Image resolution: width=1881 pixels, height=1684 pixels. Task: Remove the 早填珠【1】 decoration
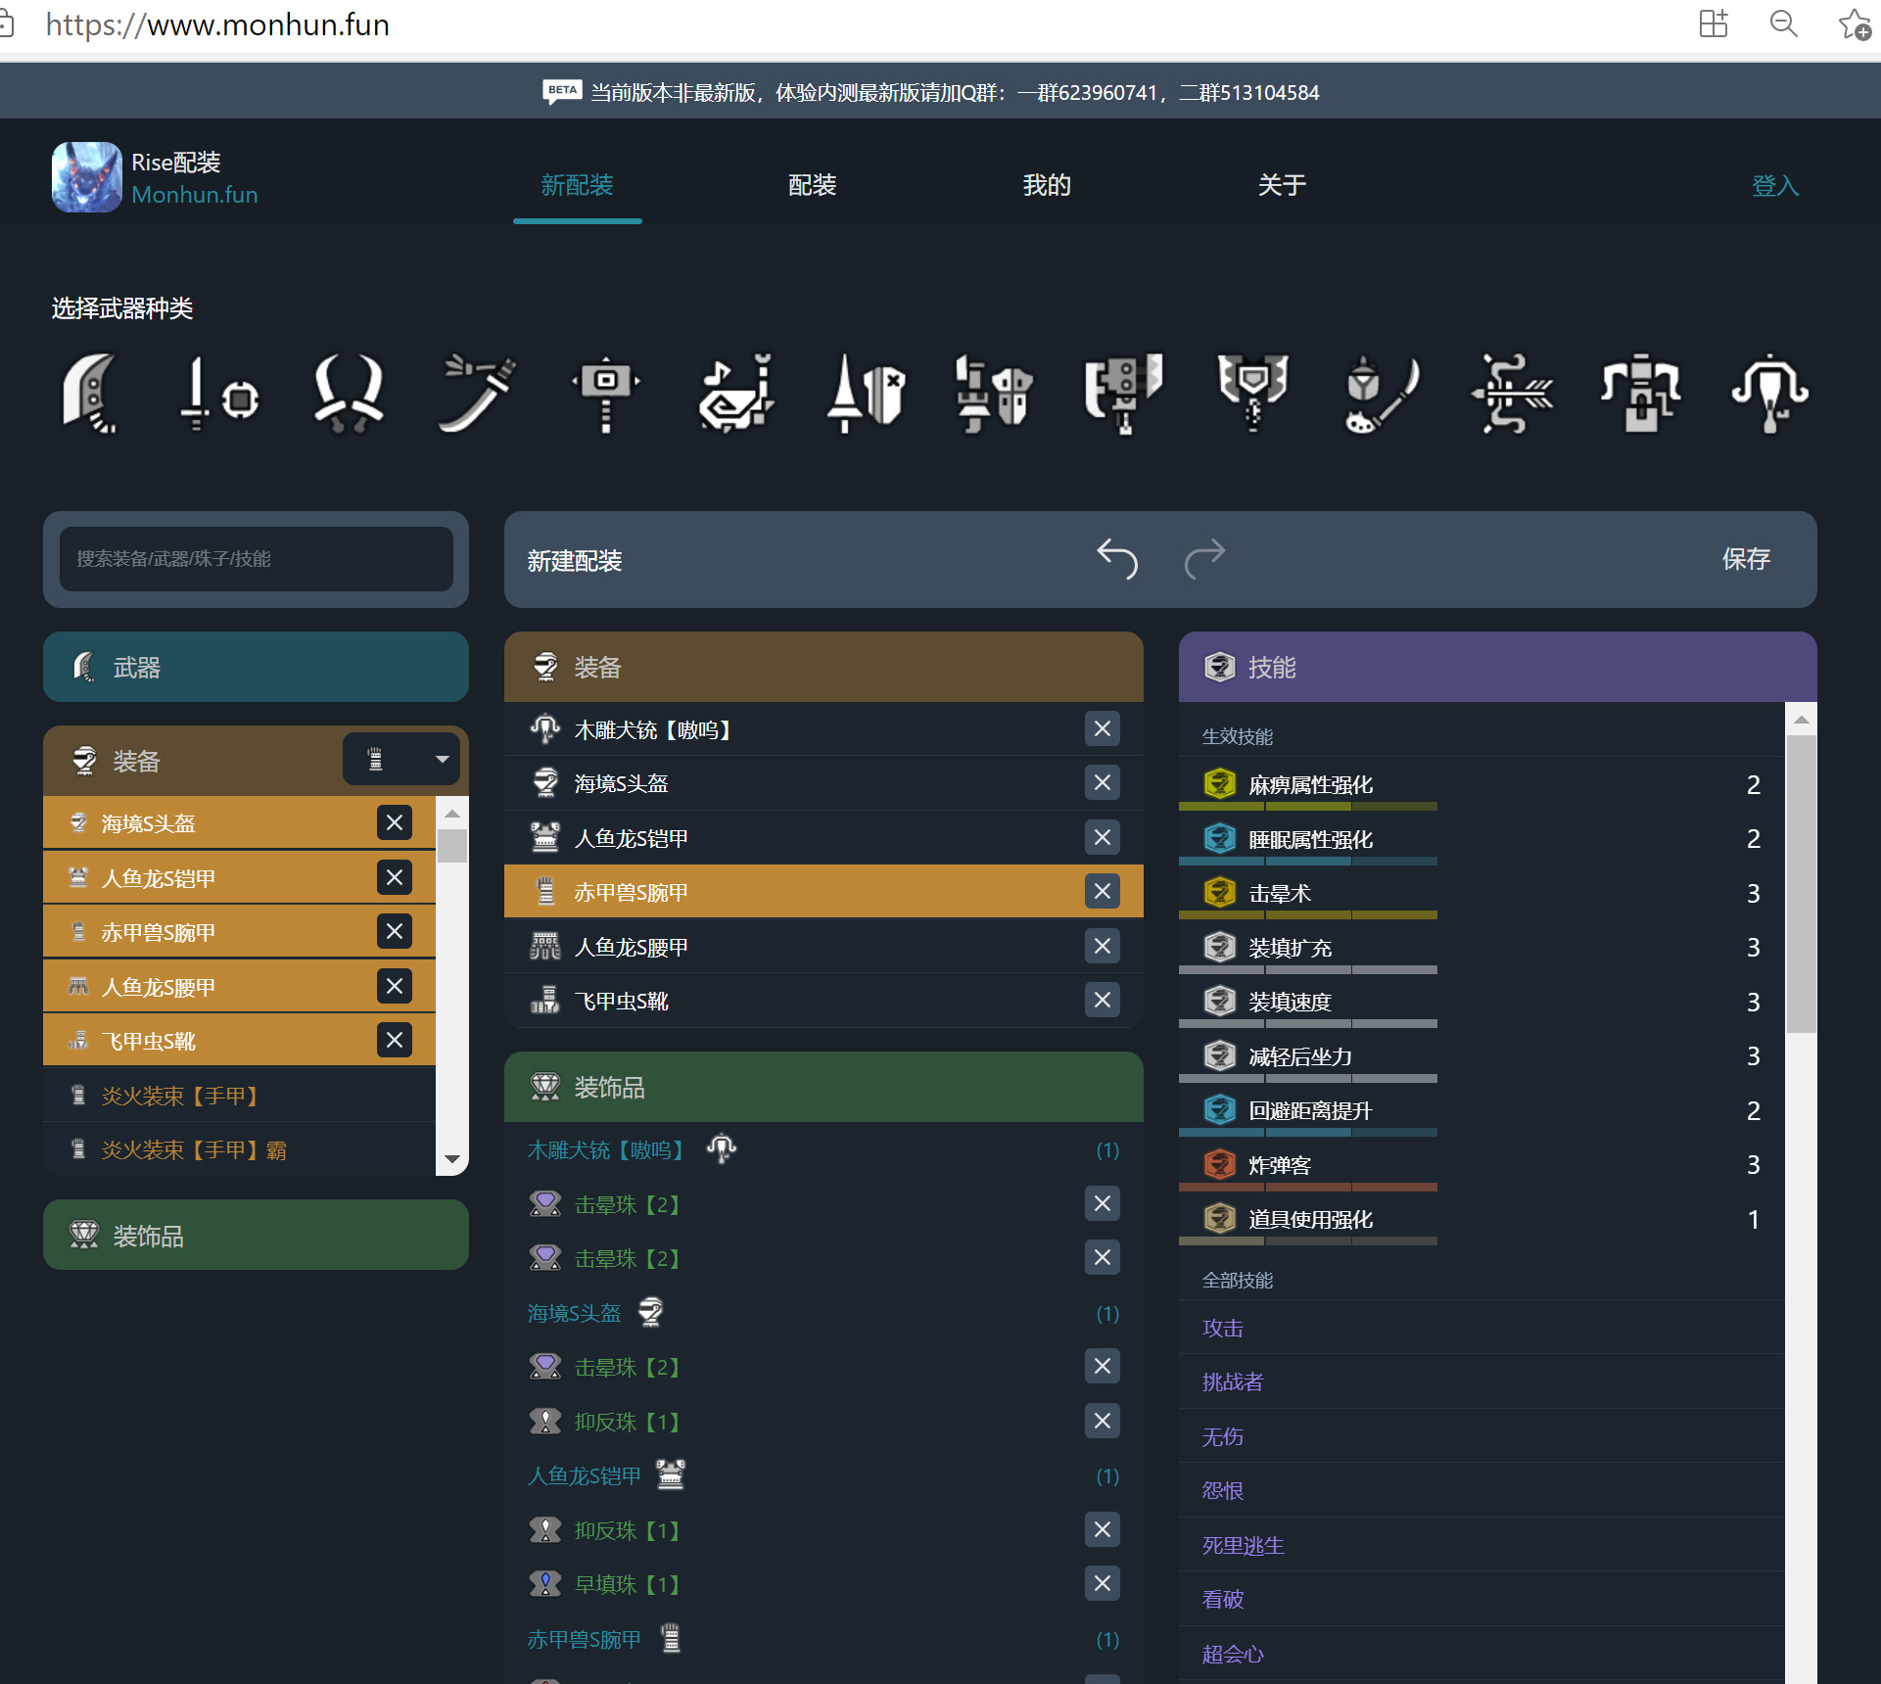point(1102,1583)
